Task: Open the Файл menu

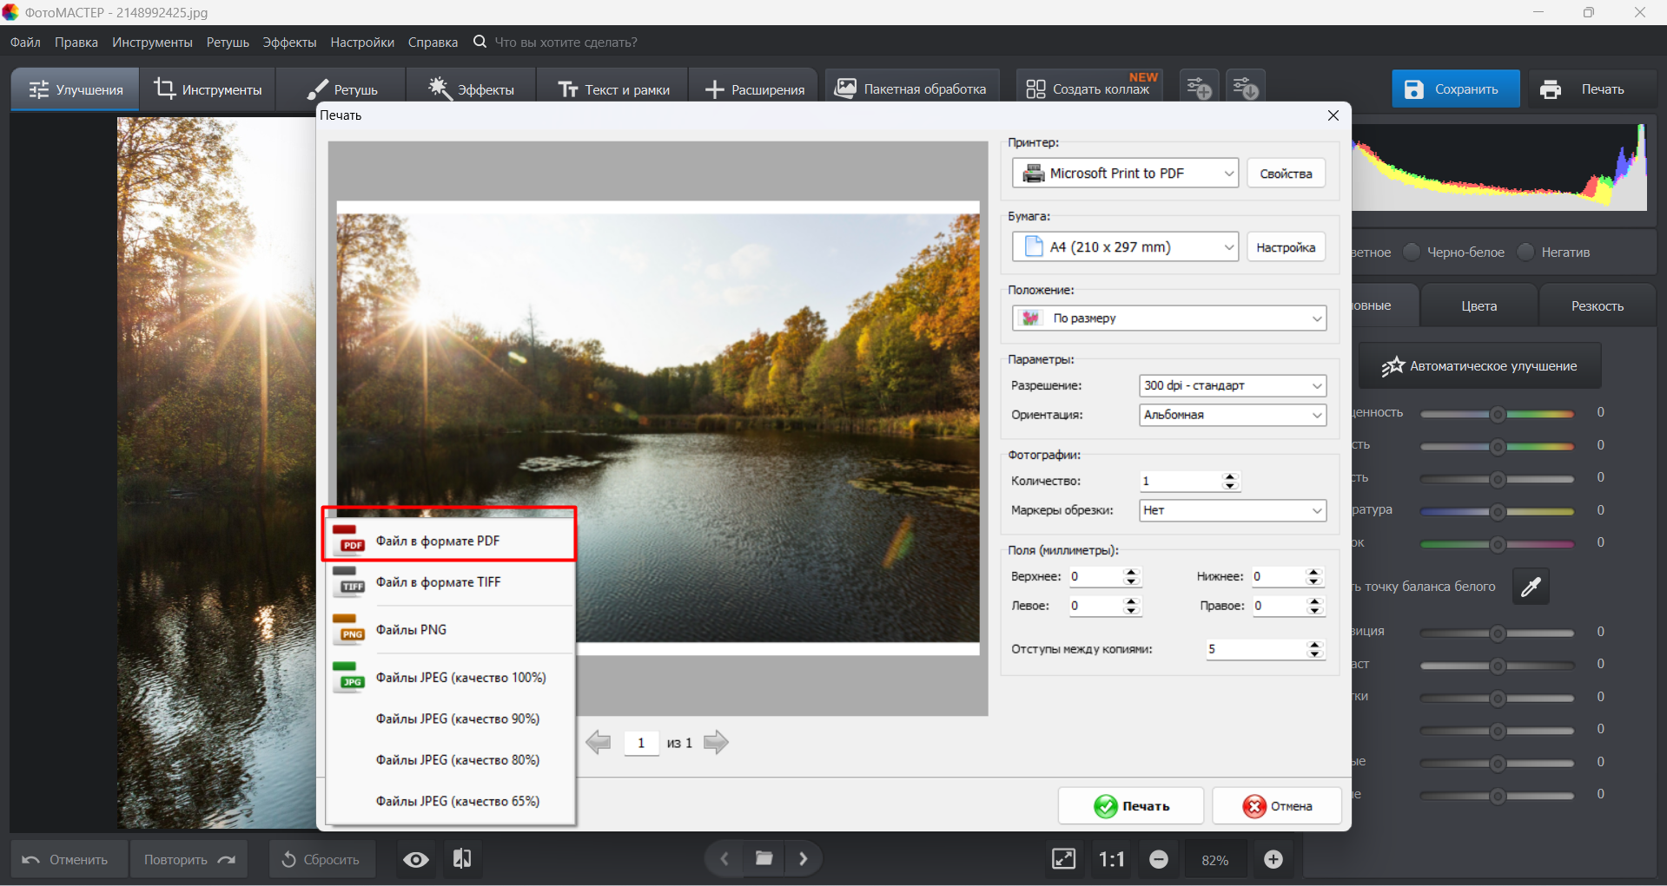Action: [x=23, y=42]
